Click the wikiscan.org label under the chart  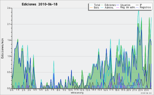coord(77,93)
